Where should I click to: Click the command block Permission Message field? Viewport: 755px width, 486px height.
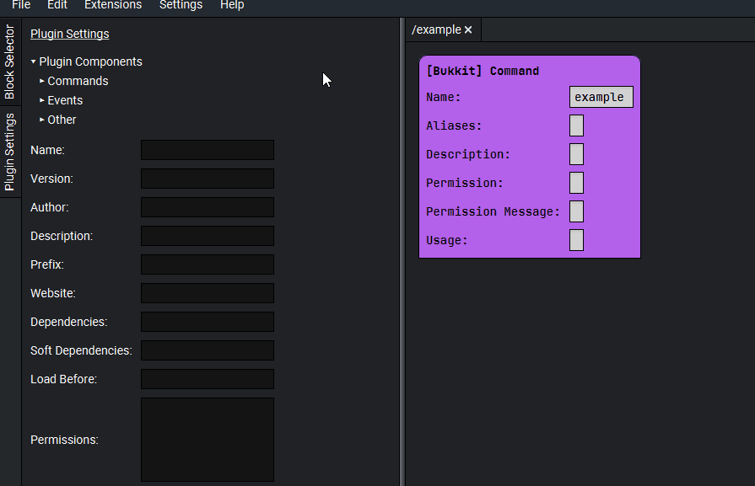(576, 211)
